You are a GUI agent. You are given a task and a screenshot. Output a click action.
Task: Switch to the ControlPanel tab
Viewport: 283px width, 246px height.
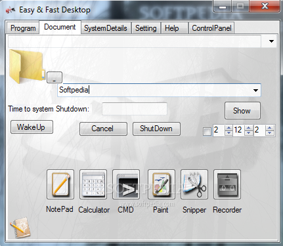(211, 28)
